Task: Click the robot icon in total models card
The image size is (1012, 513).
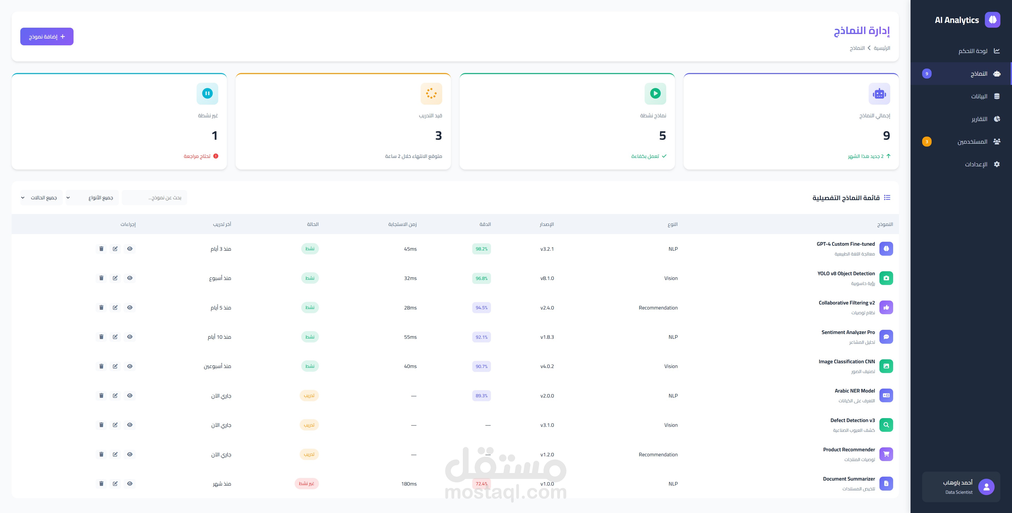Action: [879, 94]
